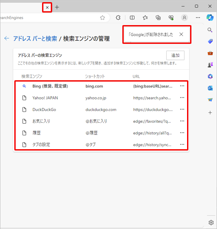Open more options for Bing row
This screenshot has height=229, width=217.
tap(182, 86)
